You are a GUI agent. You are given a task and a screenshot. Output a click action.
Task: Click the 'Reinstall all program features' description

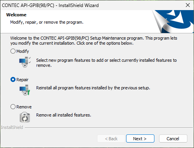point(93,88)
